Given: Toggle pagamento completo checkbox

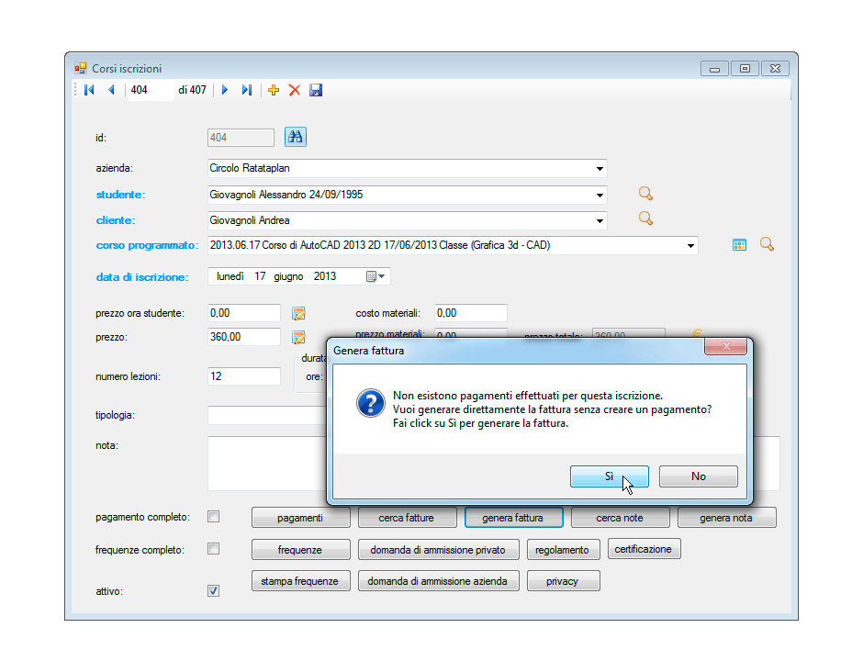Looking at the screenshot, I should [x=214, y=516].
